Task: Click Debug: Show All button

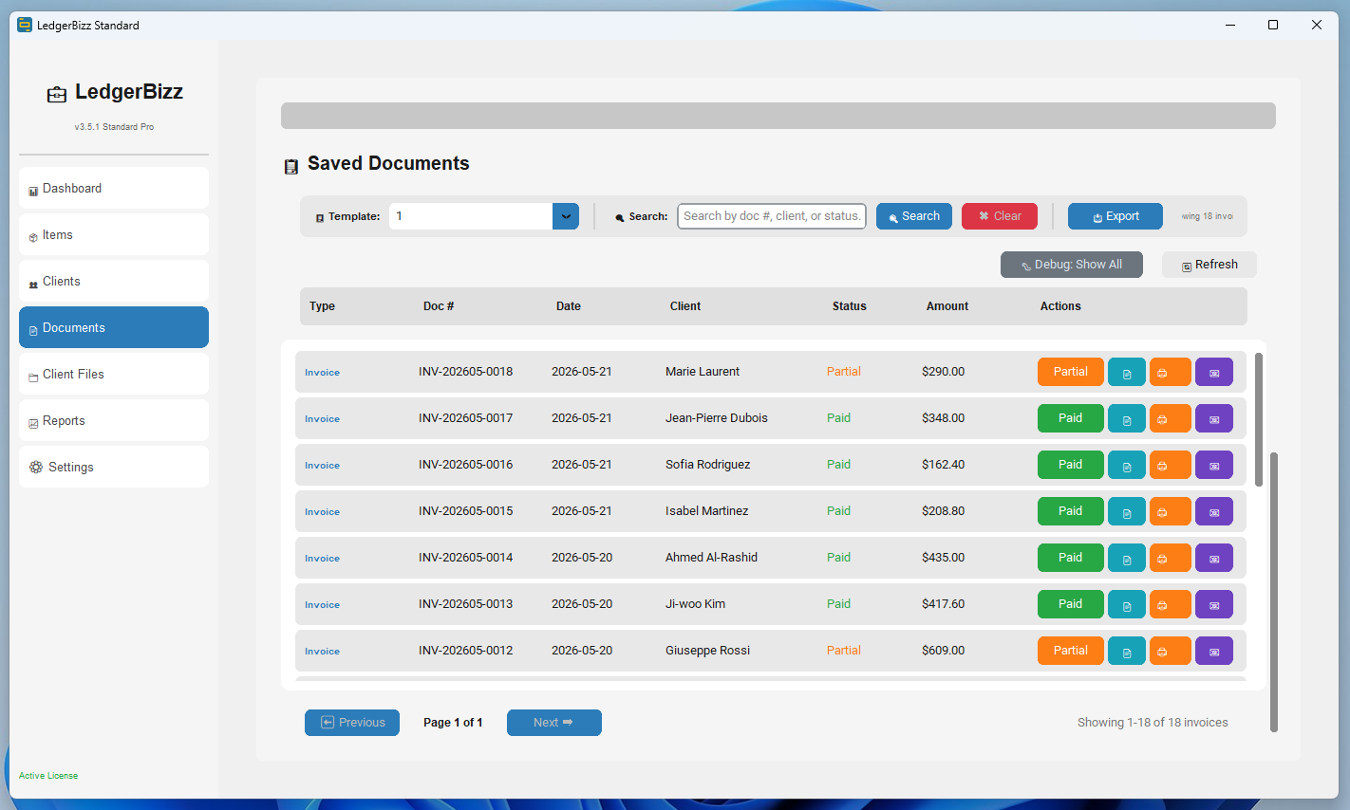Action: [x=1072, y=265]
